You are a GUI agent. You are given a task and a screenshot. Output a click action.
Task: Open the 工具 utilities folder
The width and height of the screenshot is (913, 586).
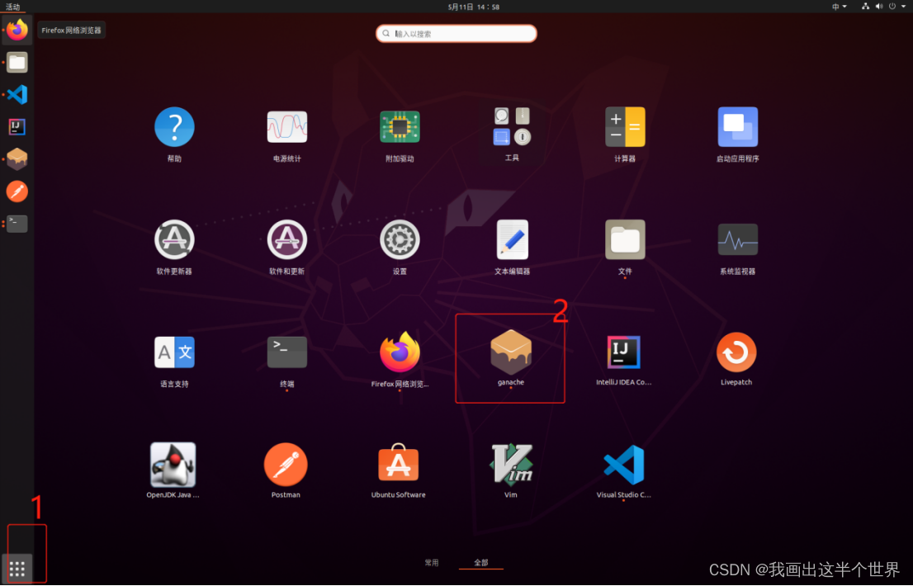click(512, 126)
